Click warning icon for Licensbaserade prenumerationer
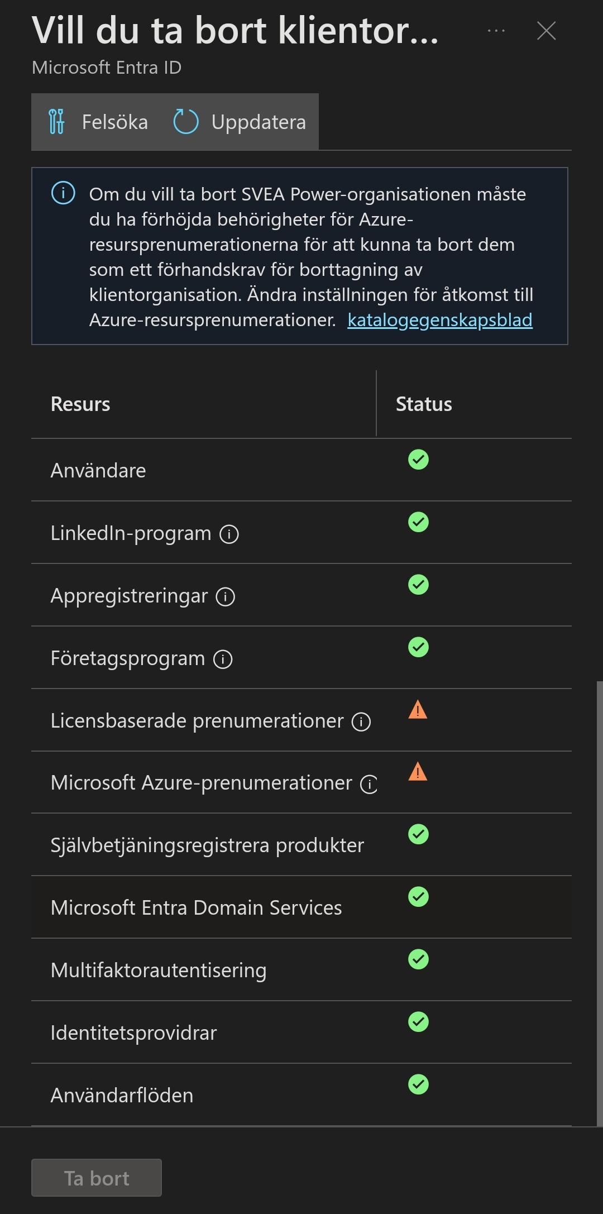This screenshot has height=1214, width=603. [418, 710]
